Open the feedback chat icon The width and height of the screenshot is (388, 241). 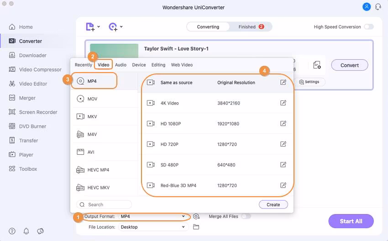[x=40, y=231]
